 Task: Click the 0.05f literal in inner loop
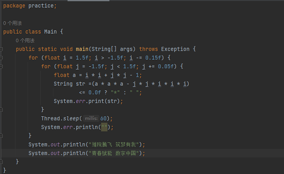(x=166, y=66)
